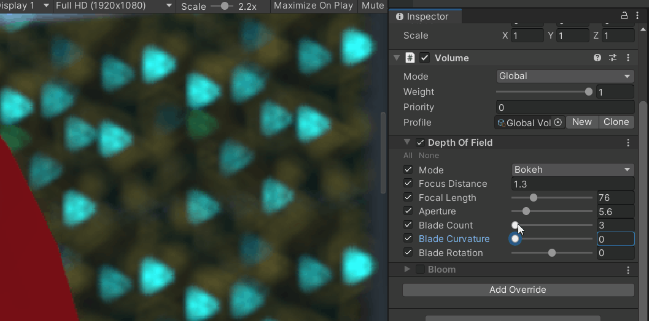Uncheck the Blade Rotation override
The width and height of the screenshot is (649, 321).
point(408,252)
